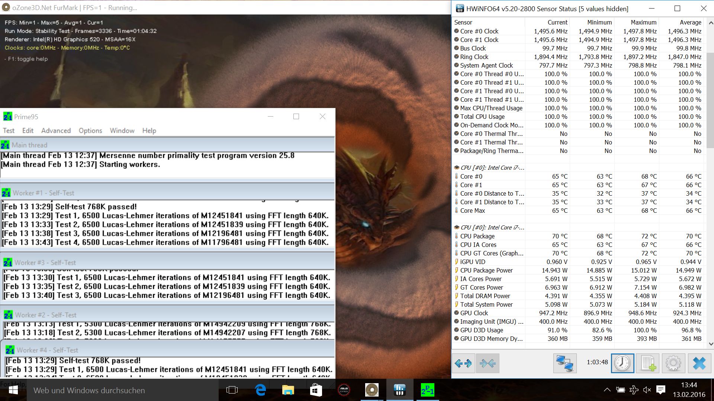Viewport: 714px width, 401px height.
Task: Click the Worker #4 Self-Test window icon
Action: (10, 350)
